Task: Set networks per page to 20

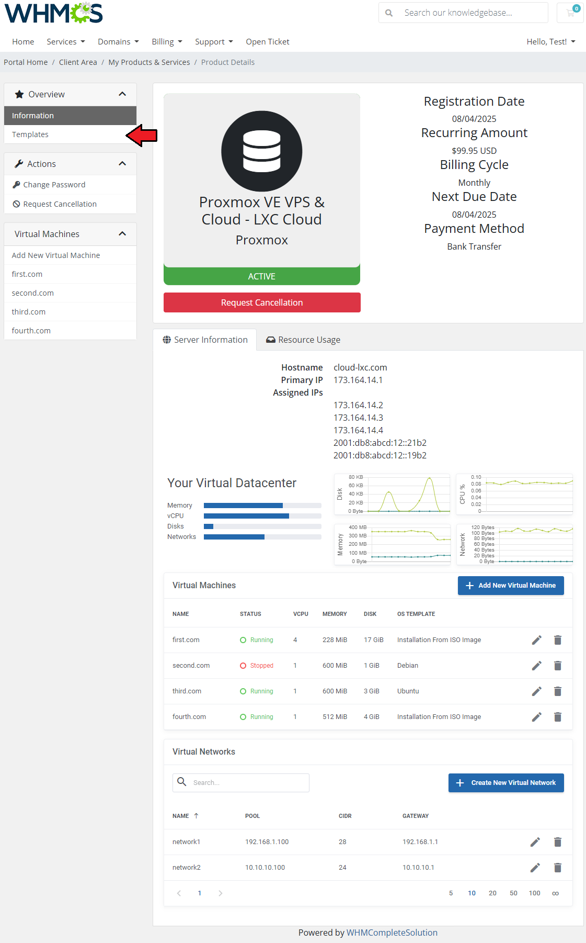Action: click(x=492, y=893)
